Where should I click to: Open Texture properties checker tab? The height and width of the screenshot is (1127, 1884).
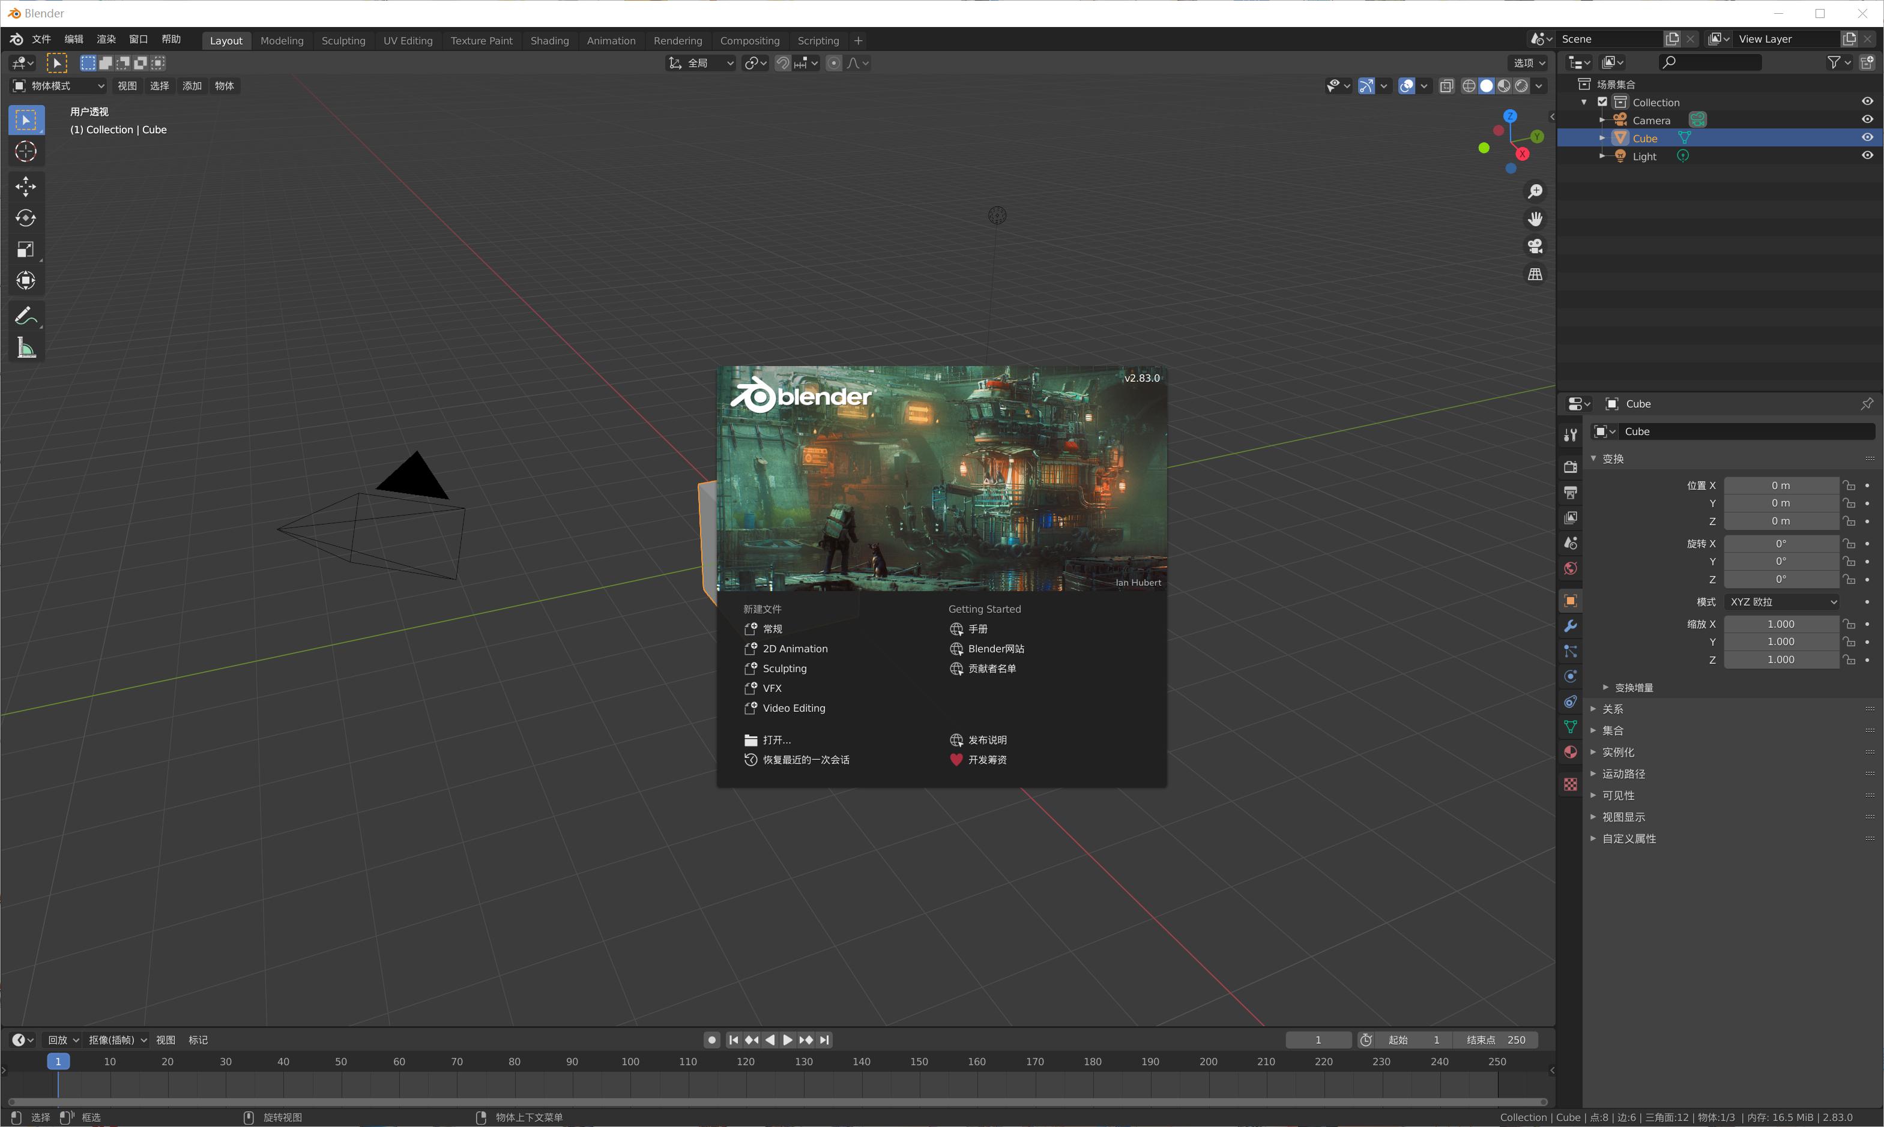tap(1570, 784)
